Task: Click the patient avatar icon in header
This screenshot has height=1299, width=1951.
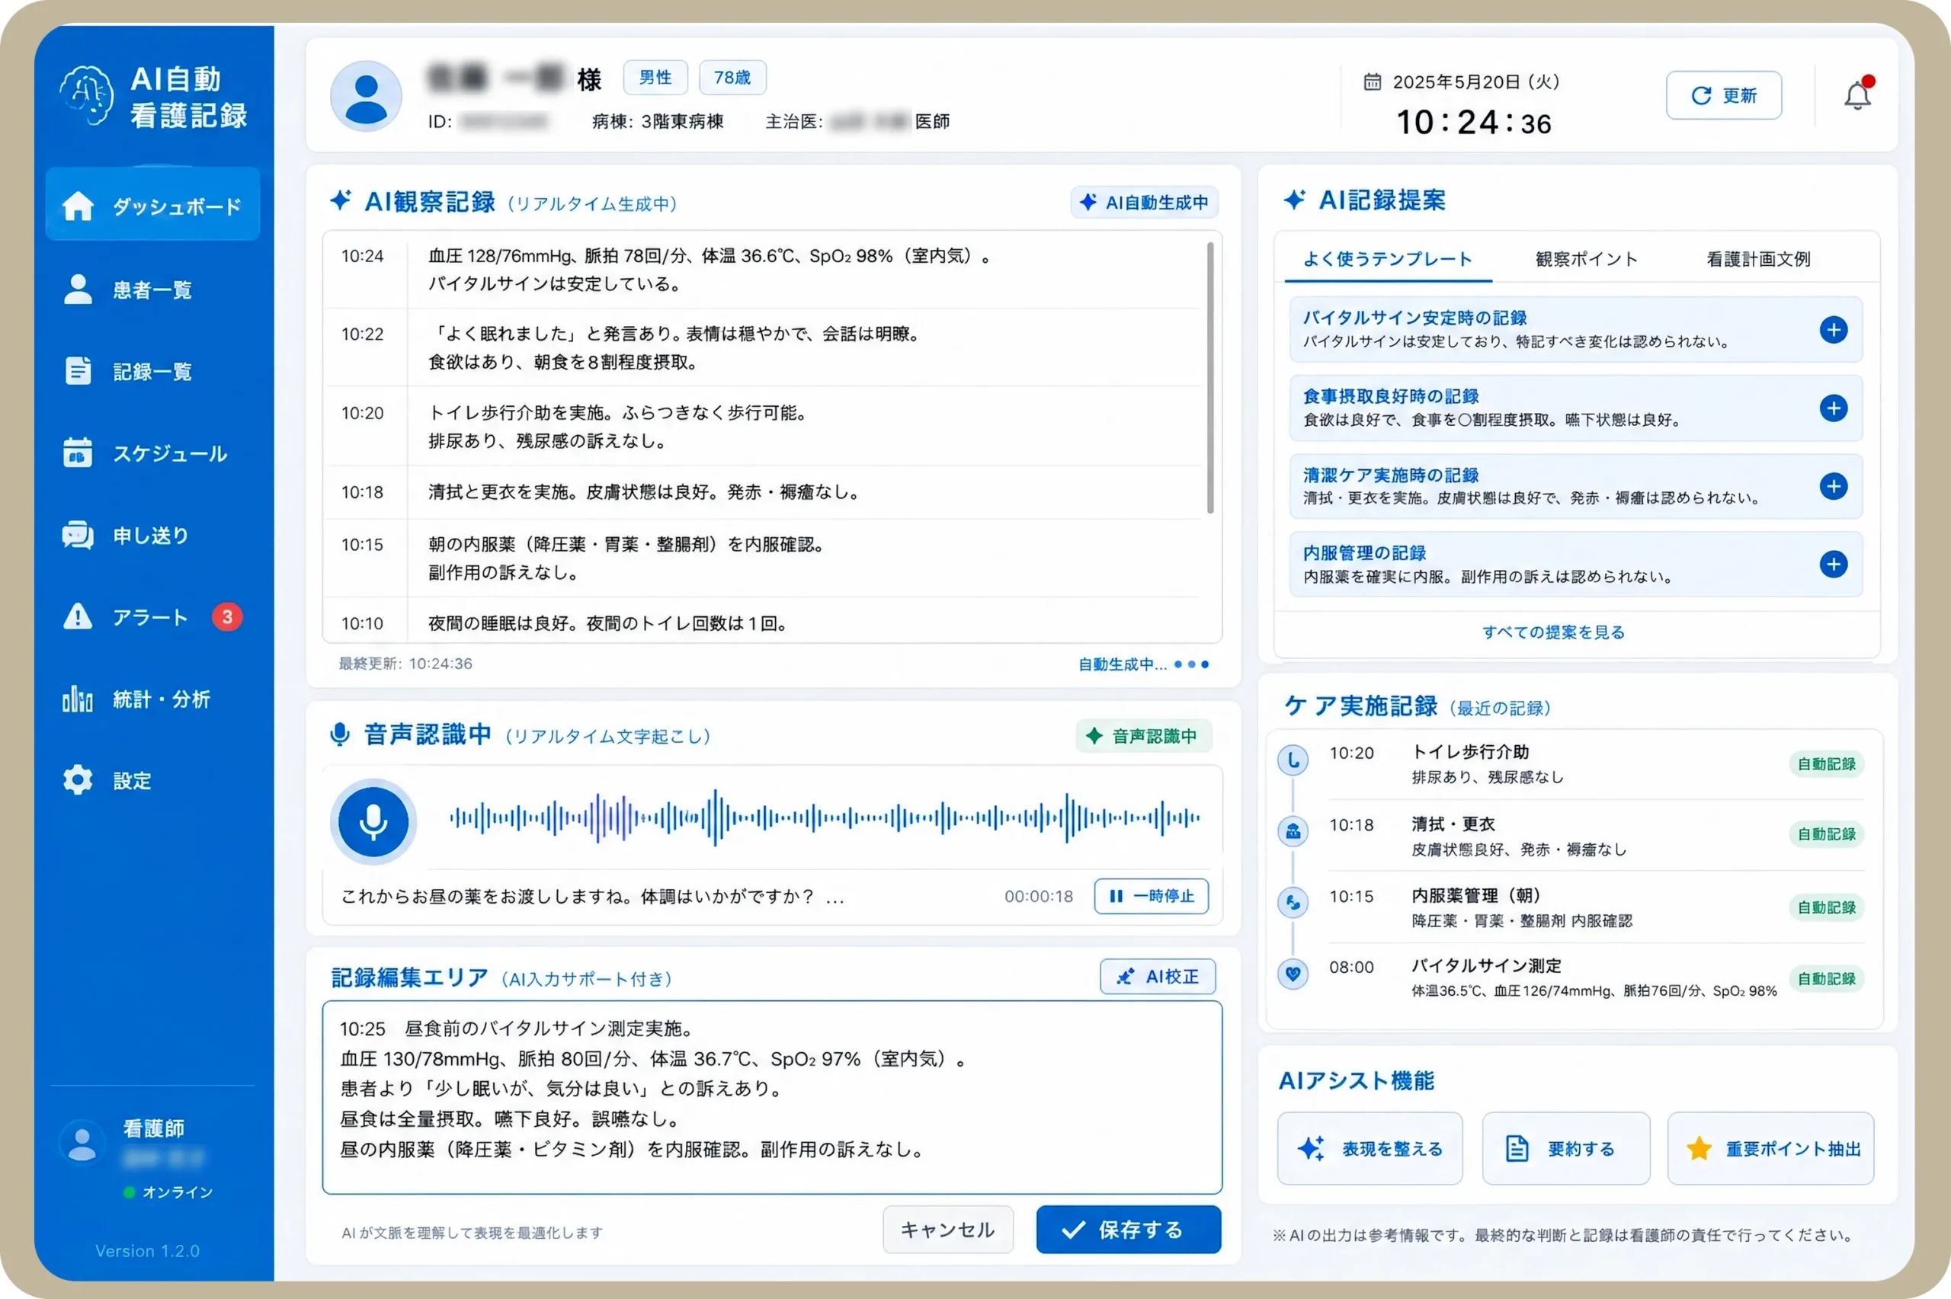Action: pyautogui.click(x=366, y=96)
